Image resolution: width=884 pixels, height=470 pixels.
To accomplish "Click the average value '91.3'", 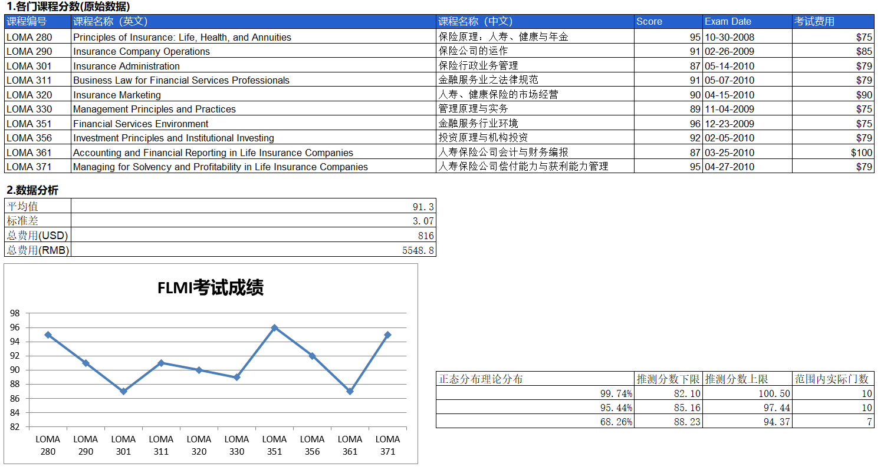I will tap(254, 206).
